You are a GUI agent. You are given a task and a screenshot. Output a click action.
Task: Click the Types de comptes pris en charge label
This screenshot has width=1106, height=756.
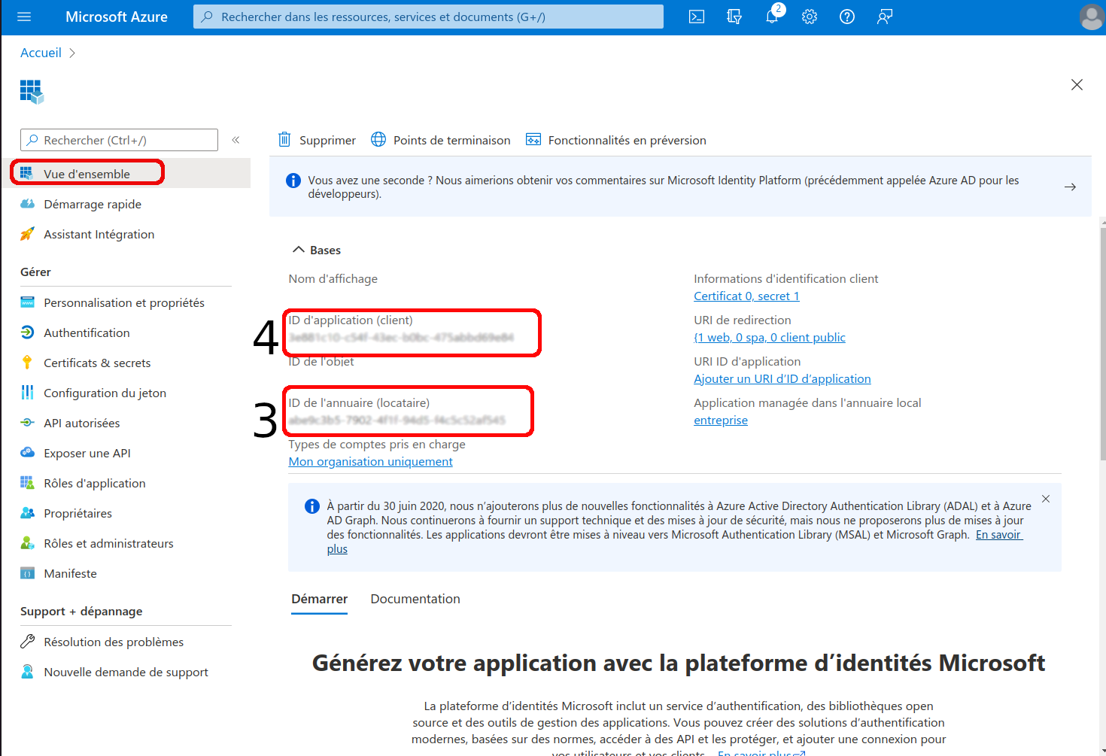[x=377, y=444]
